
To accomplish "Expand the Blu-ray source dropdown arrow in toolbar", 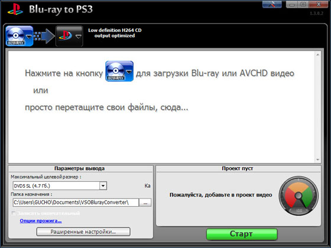I will coord(29,37).
